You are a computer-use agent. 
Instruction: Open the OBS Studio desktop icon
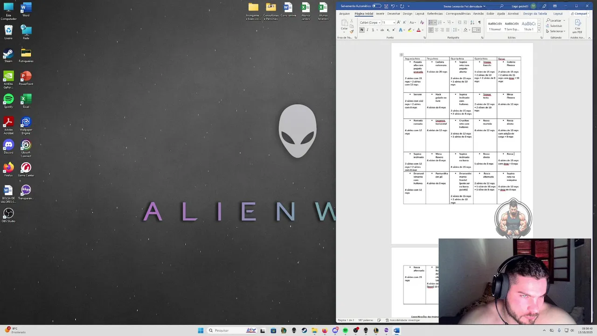point(8,215)
